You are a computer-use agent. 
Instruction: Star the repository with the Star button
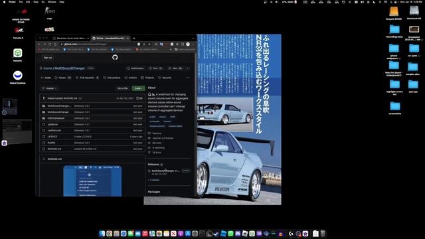(175, 68)
